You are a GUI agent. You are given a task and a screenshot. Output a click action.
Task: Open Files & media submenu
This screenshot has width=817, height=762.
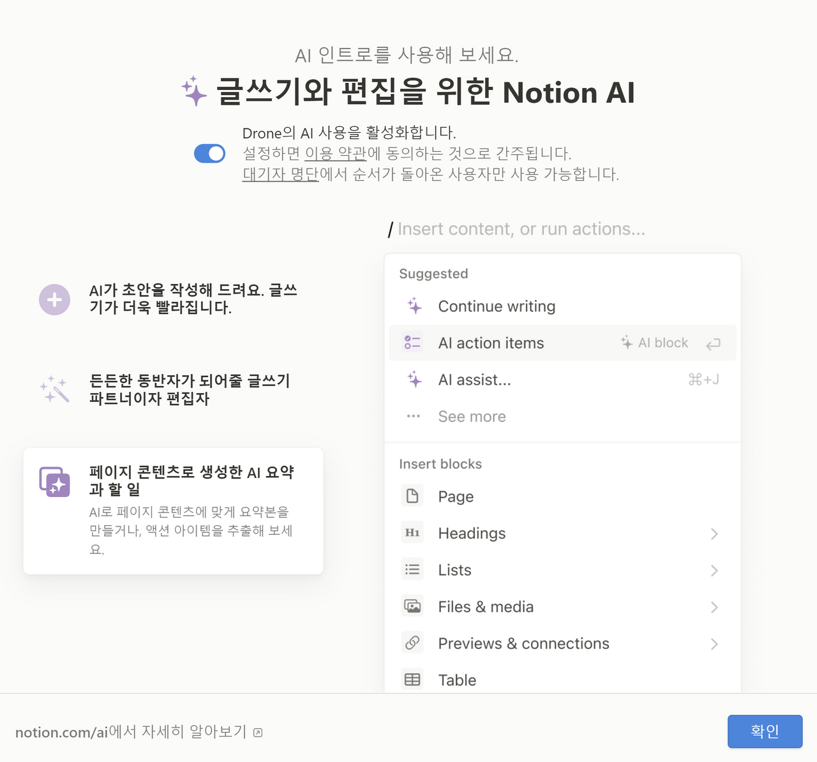pos(562,607)
